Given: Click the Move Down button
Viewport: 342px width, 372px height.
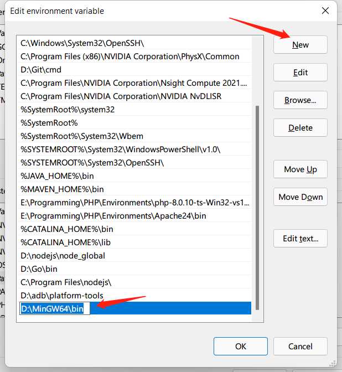Looking at the screenshot, I should click(300, 197).
